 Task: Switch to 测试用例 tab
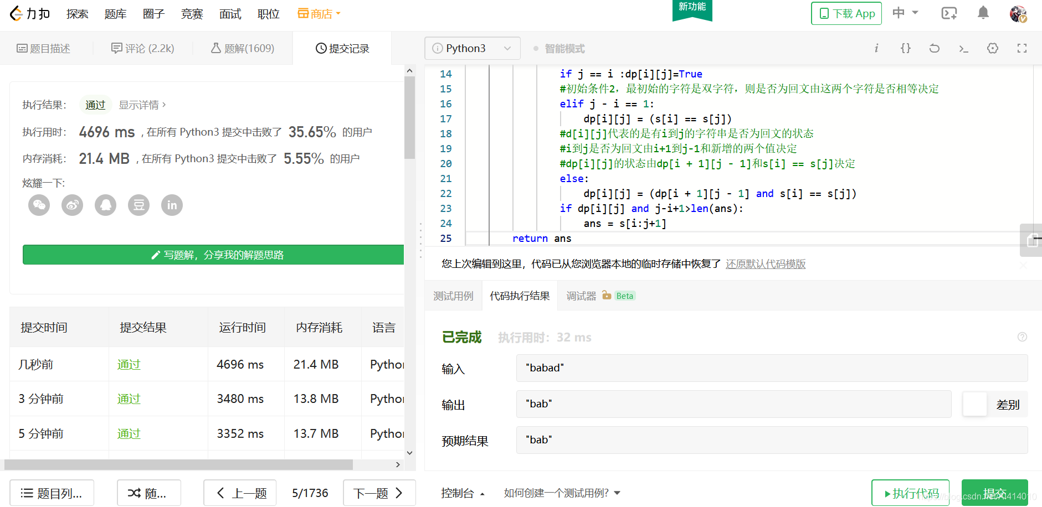point(453,296)
